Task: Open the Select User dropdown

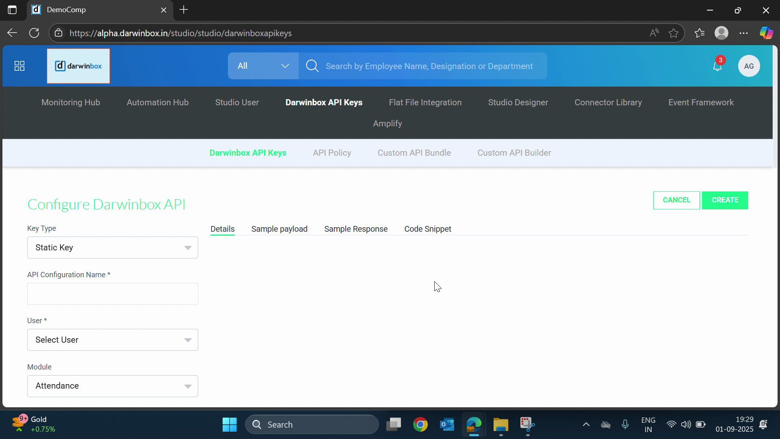Action: click(113, 340)
